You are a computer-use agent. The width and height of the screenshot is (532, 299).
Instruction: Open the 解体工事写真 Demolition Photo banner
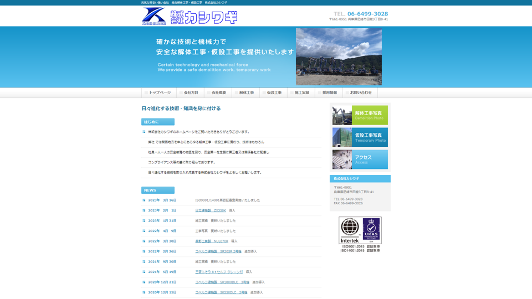tap(360, 115)
